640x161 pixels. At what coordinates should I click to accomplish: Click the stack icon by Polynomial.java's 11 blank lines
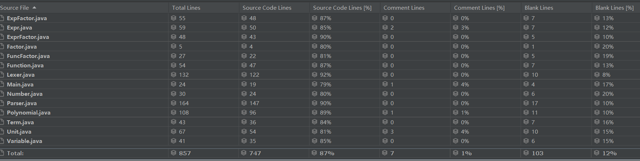click(526, 112)
